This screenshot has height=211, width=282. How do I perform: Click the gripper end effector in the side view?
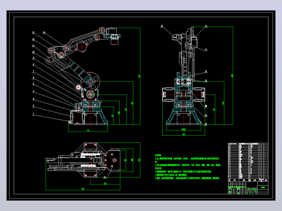point(113,36)
